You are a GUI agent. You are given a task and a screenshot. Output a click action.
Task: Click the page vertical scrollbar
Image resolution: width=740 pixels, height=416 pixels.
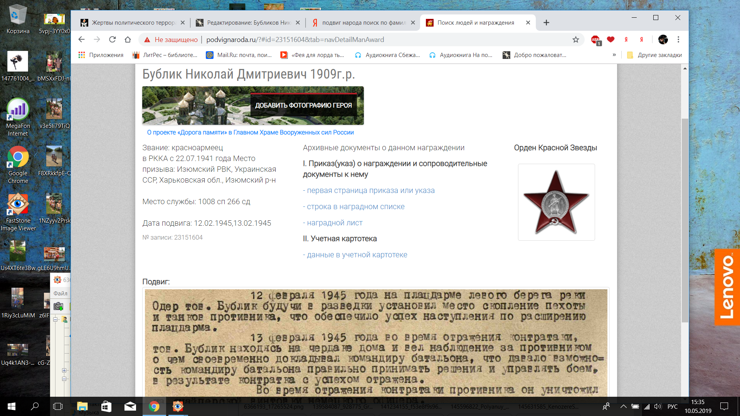685,220
